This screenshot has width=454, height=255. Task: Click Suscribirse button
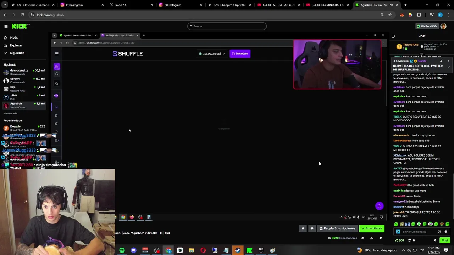[372, 228]
